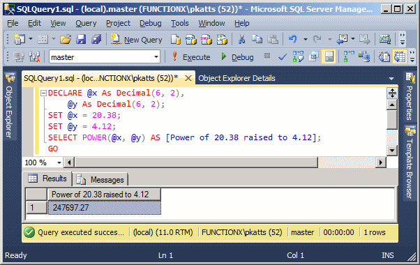Open the Window menu
Screen dimensions: 420x265
211,23
